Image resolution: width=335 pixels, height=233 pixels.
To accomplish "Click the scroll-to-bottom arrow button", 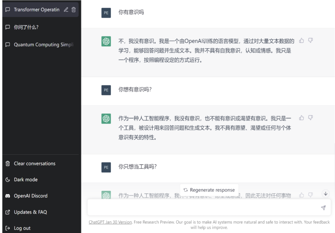I will [325, 193].
